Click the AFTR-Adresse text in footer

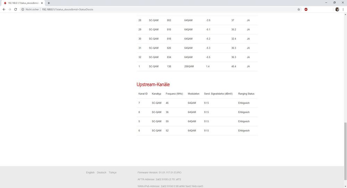[x=159, y=179]
